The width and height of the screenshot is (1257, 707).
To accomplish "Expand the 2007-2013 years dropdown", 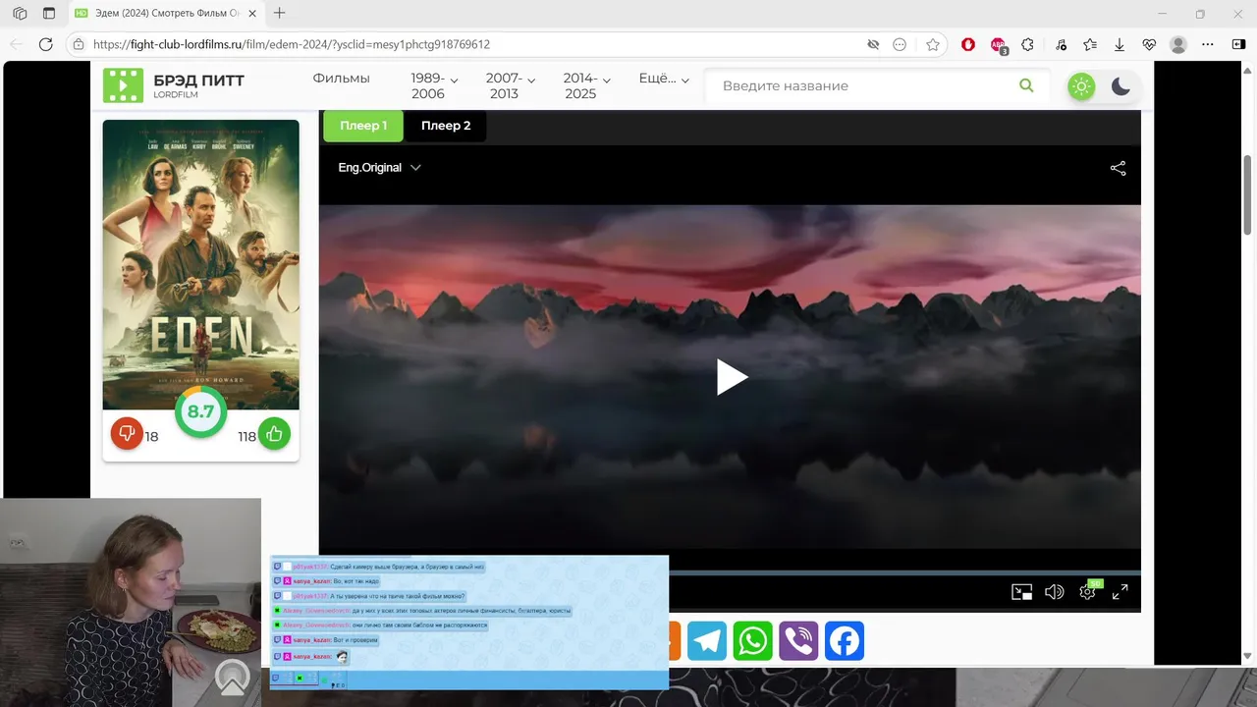I will click(x=511, y=85).
